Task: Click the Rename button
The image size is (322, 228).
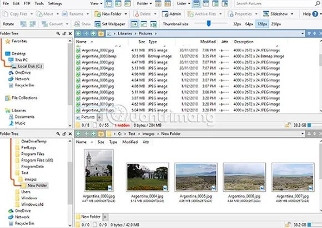Action: (x=73, y=14)
